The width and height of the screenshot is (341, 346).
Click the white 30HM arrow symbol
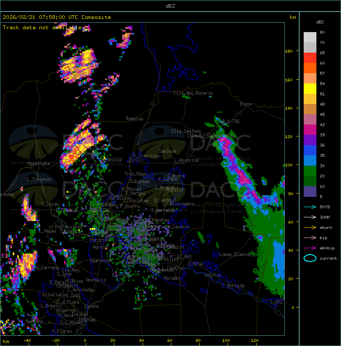click(310, 217)
